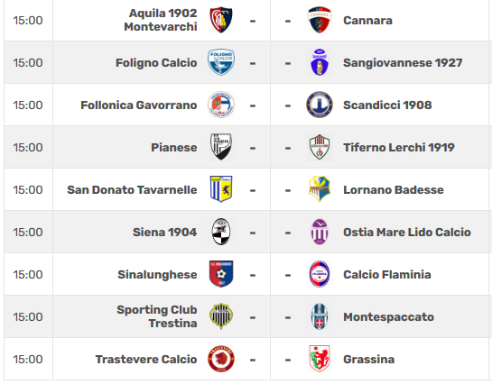This screenshot has width=492, height=384.
Task: Click the Pianese black and white shield
Action: point(221,147)
